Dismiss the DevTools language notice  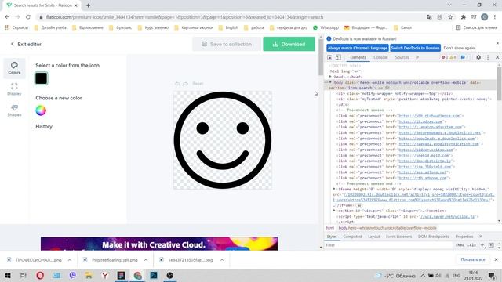point(497,43)
